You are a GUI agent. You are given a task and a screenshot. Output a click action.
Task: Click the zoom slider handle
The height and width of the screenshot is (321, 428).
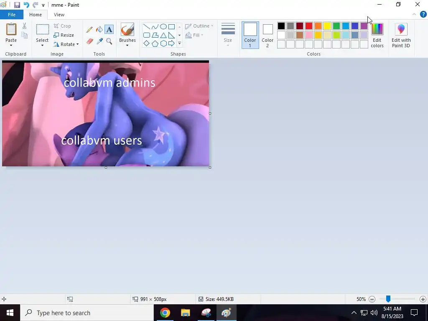pos(388,299)
